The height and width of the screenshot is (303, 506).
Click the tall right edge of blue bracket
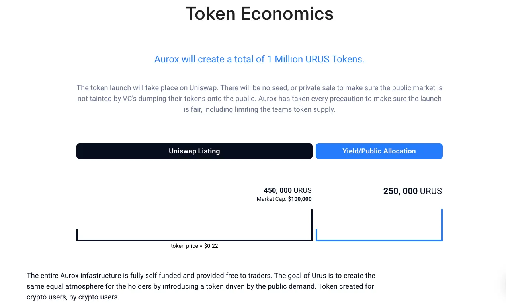442,225
